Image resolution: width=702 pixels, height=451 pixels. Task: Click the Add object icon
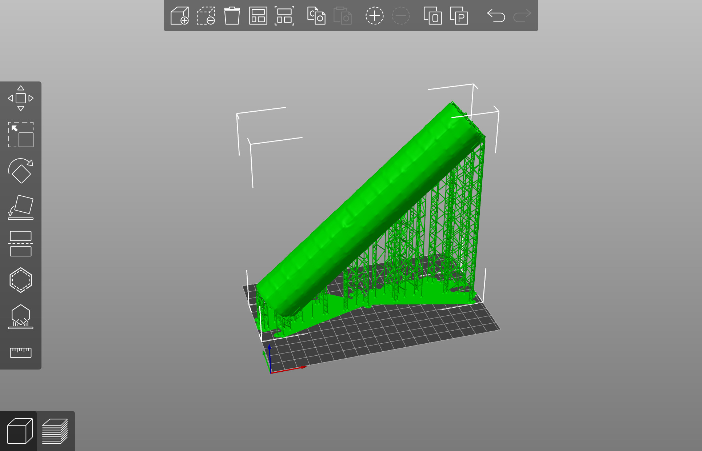click(x=180, y=16)
